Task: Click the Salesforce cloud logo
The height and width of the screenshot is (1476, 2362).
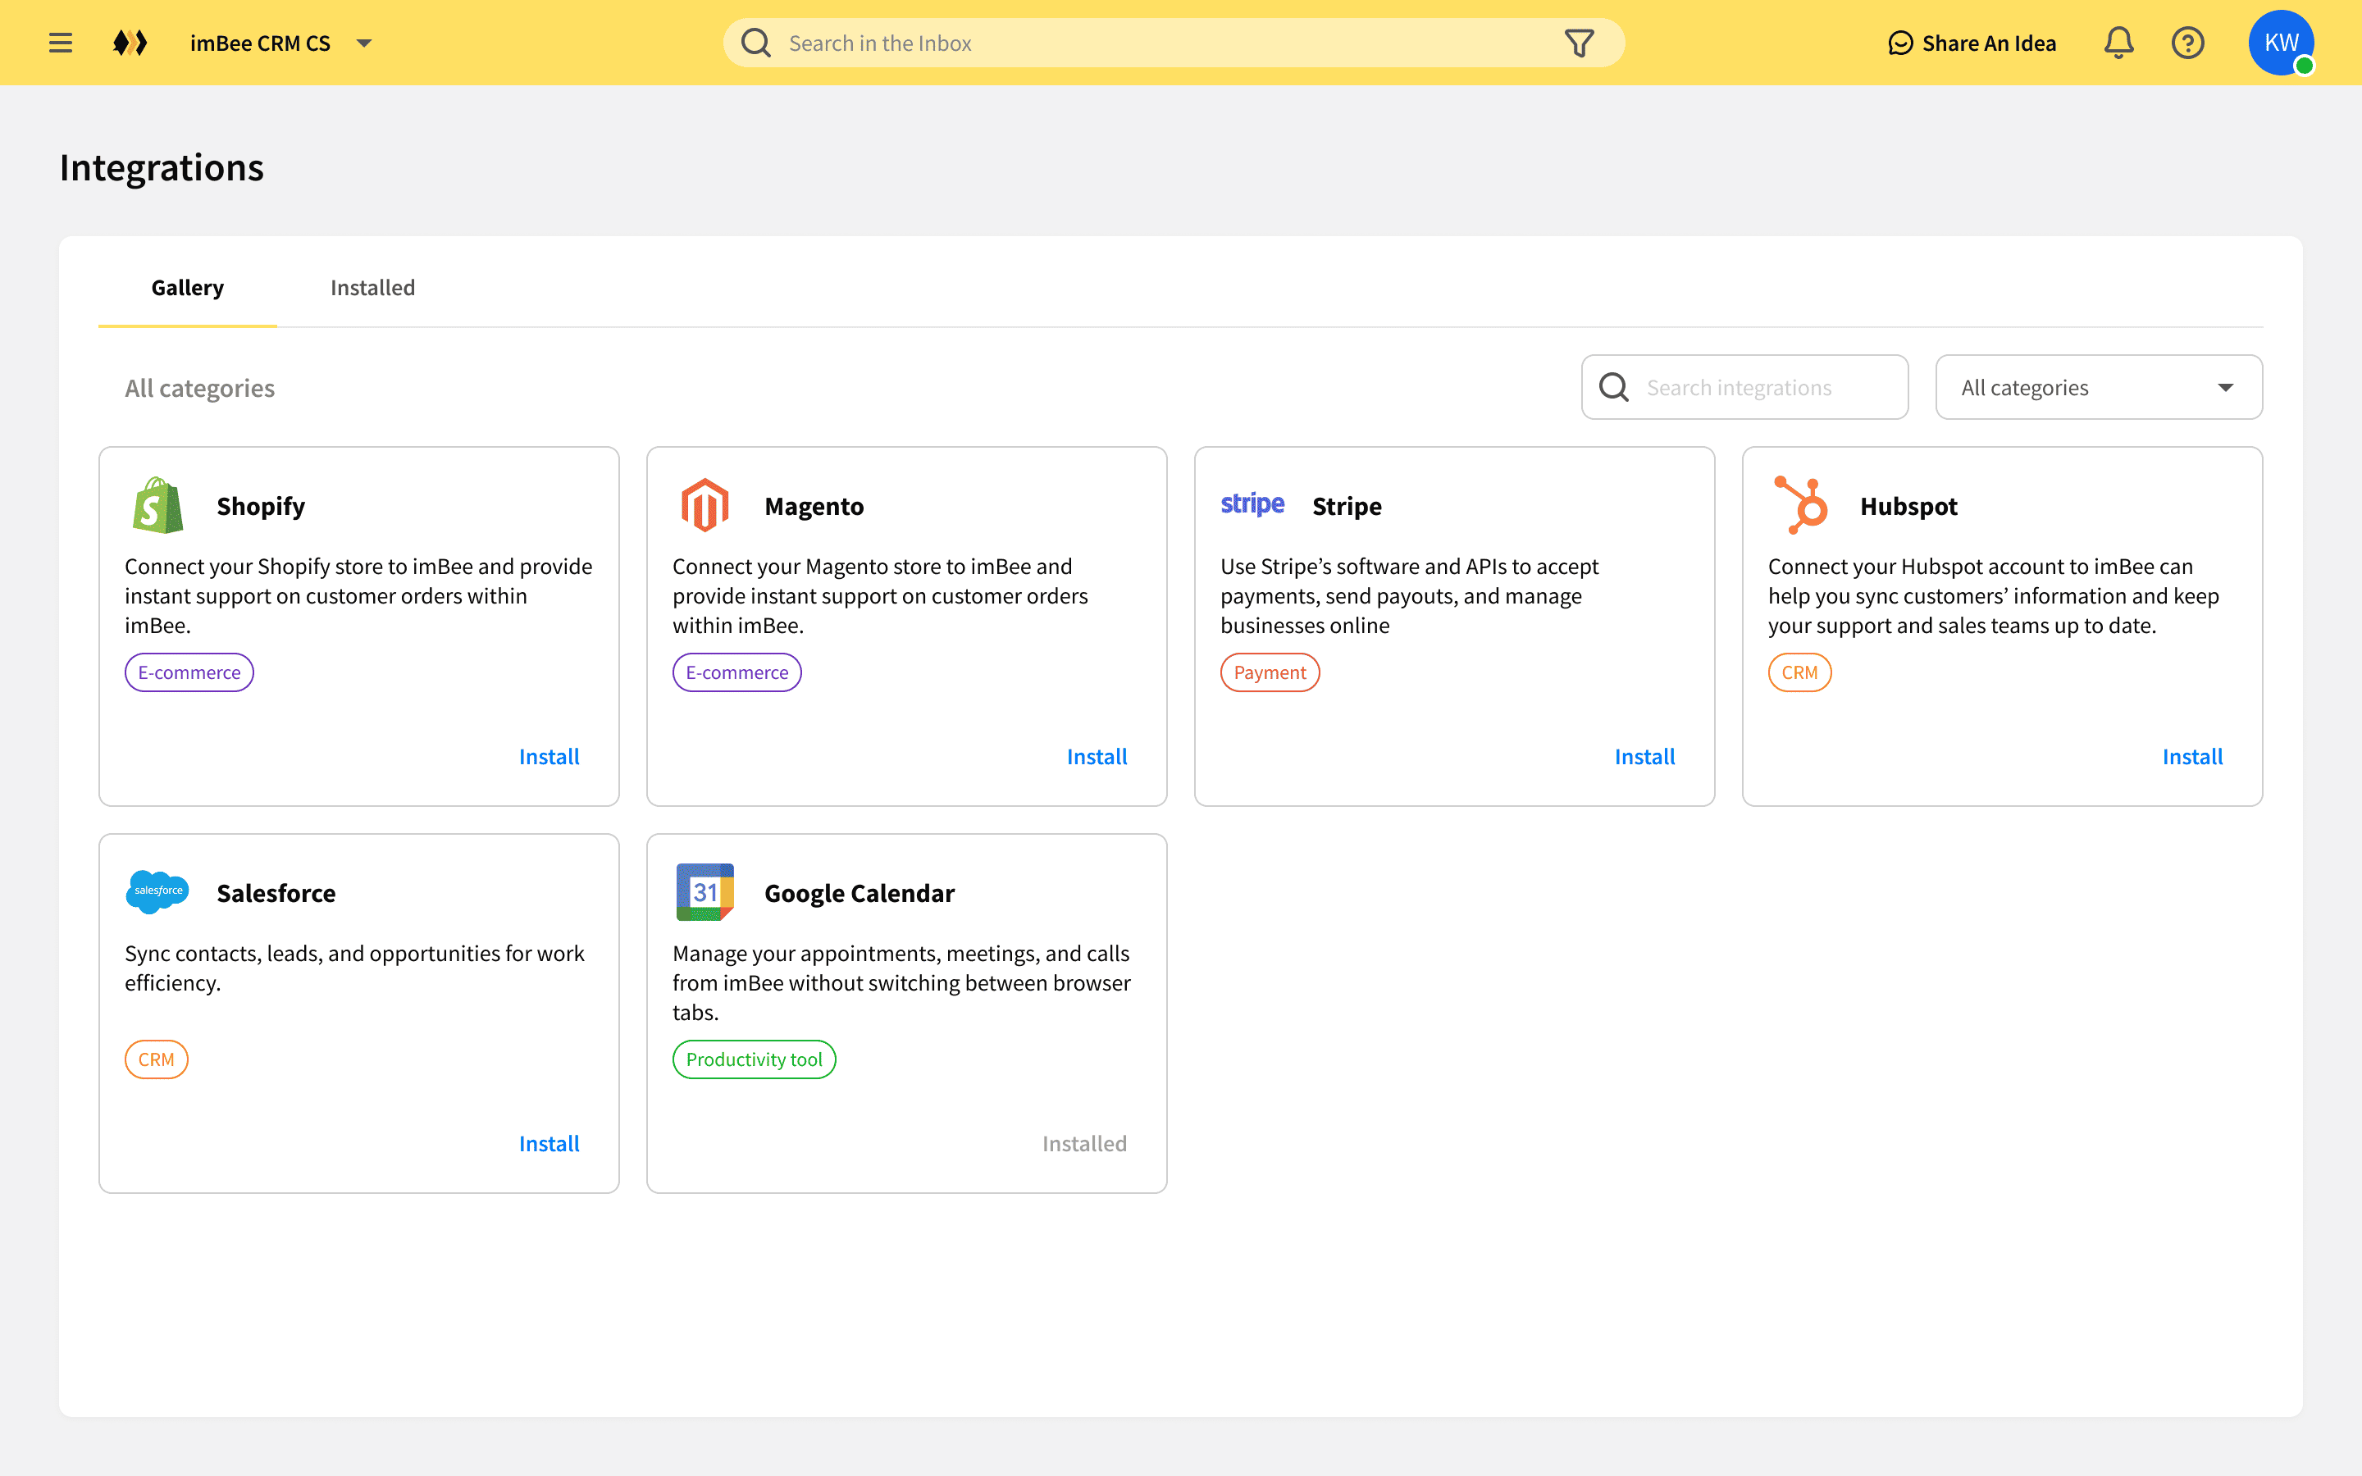Action: [157, 891]
